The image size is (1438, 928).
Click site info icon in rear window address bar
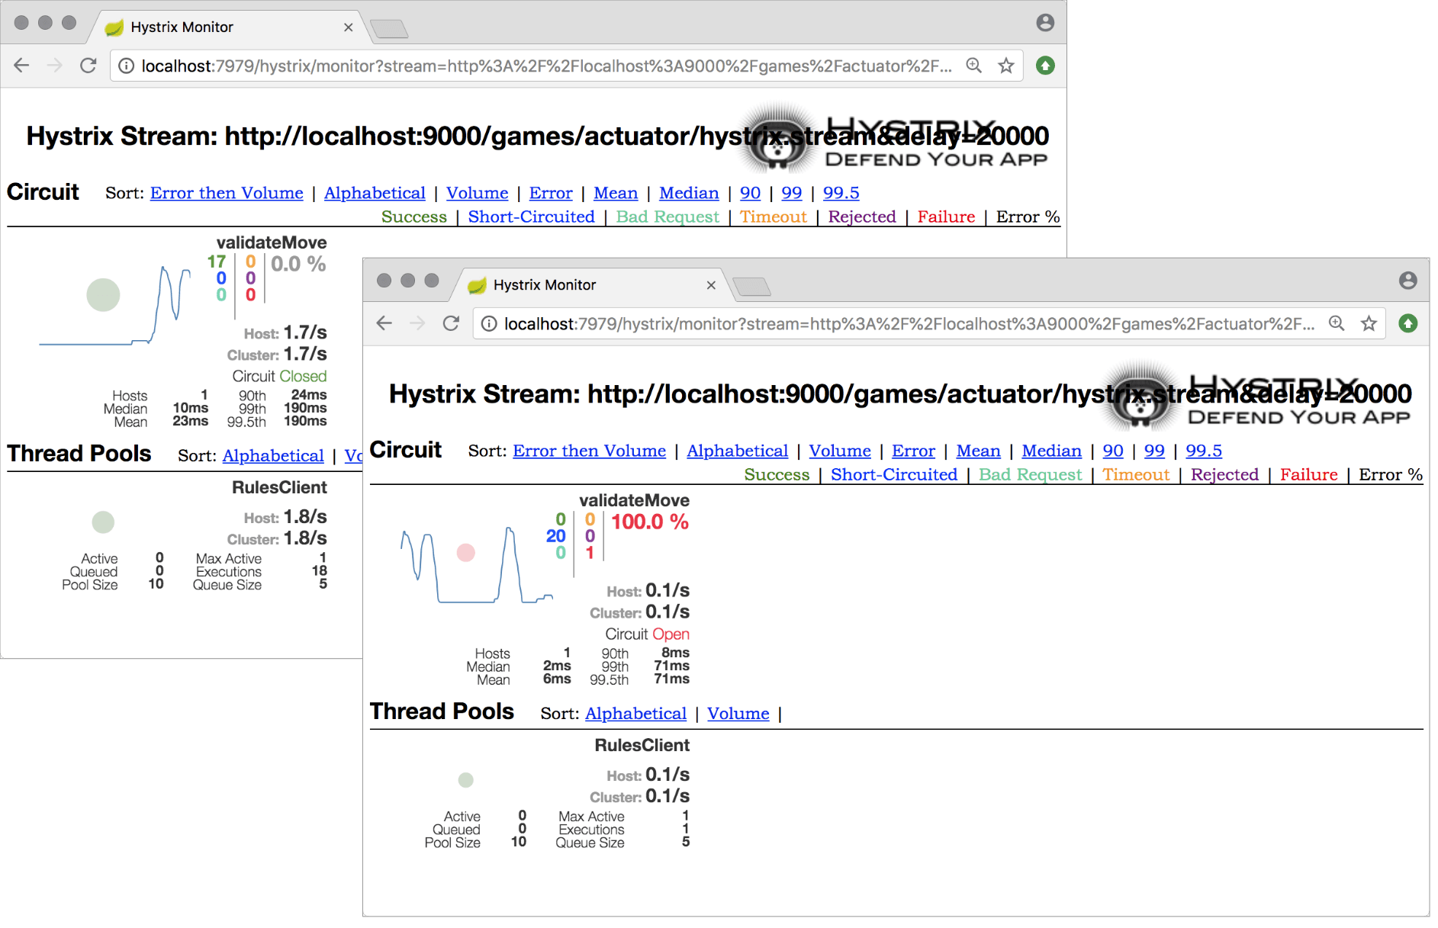coord(127,66)
